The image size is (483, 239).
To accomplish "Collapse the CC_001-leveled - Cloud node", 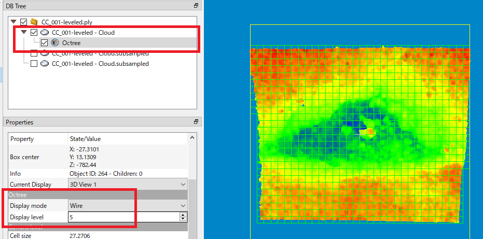I will pyautogui.click(x=24, y=33).
